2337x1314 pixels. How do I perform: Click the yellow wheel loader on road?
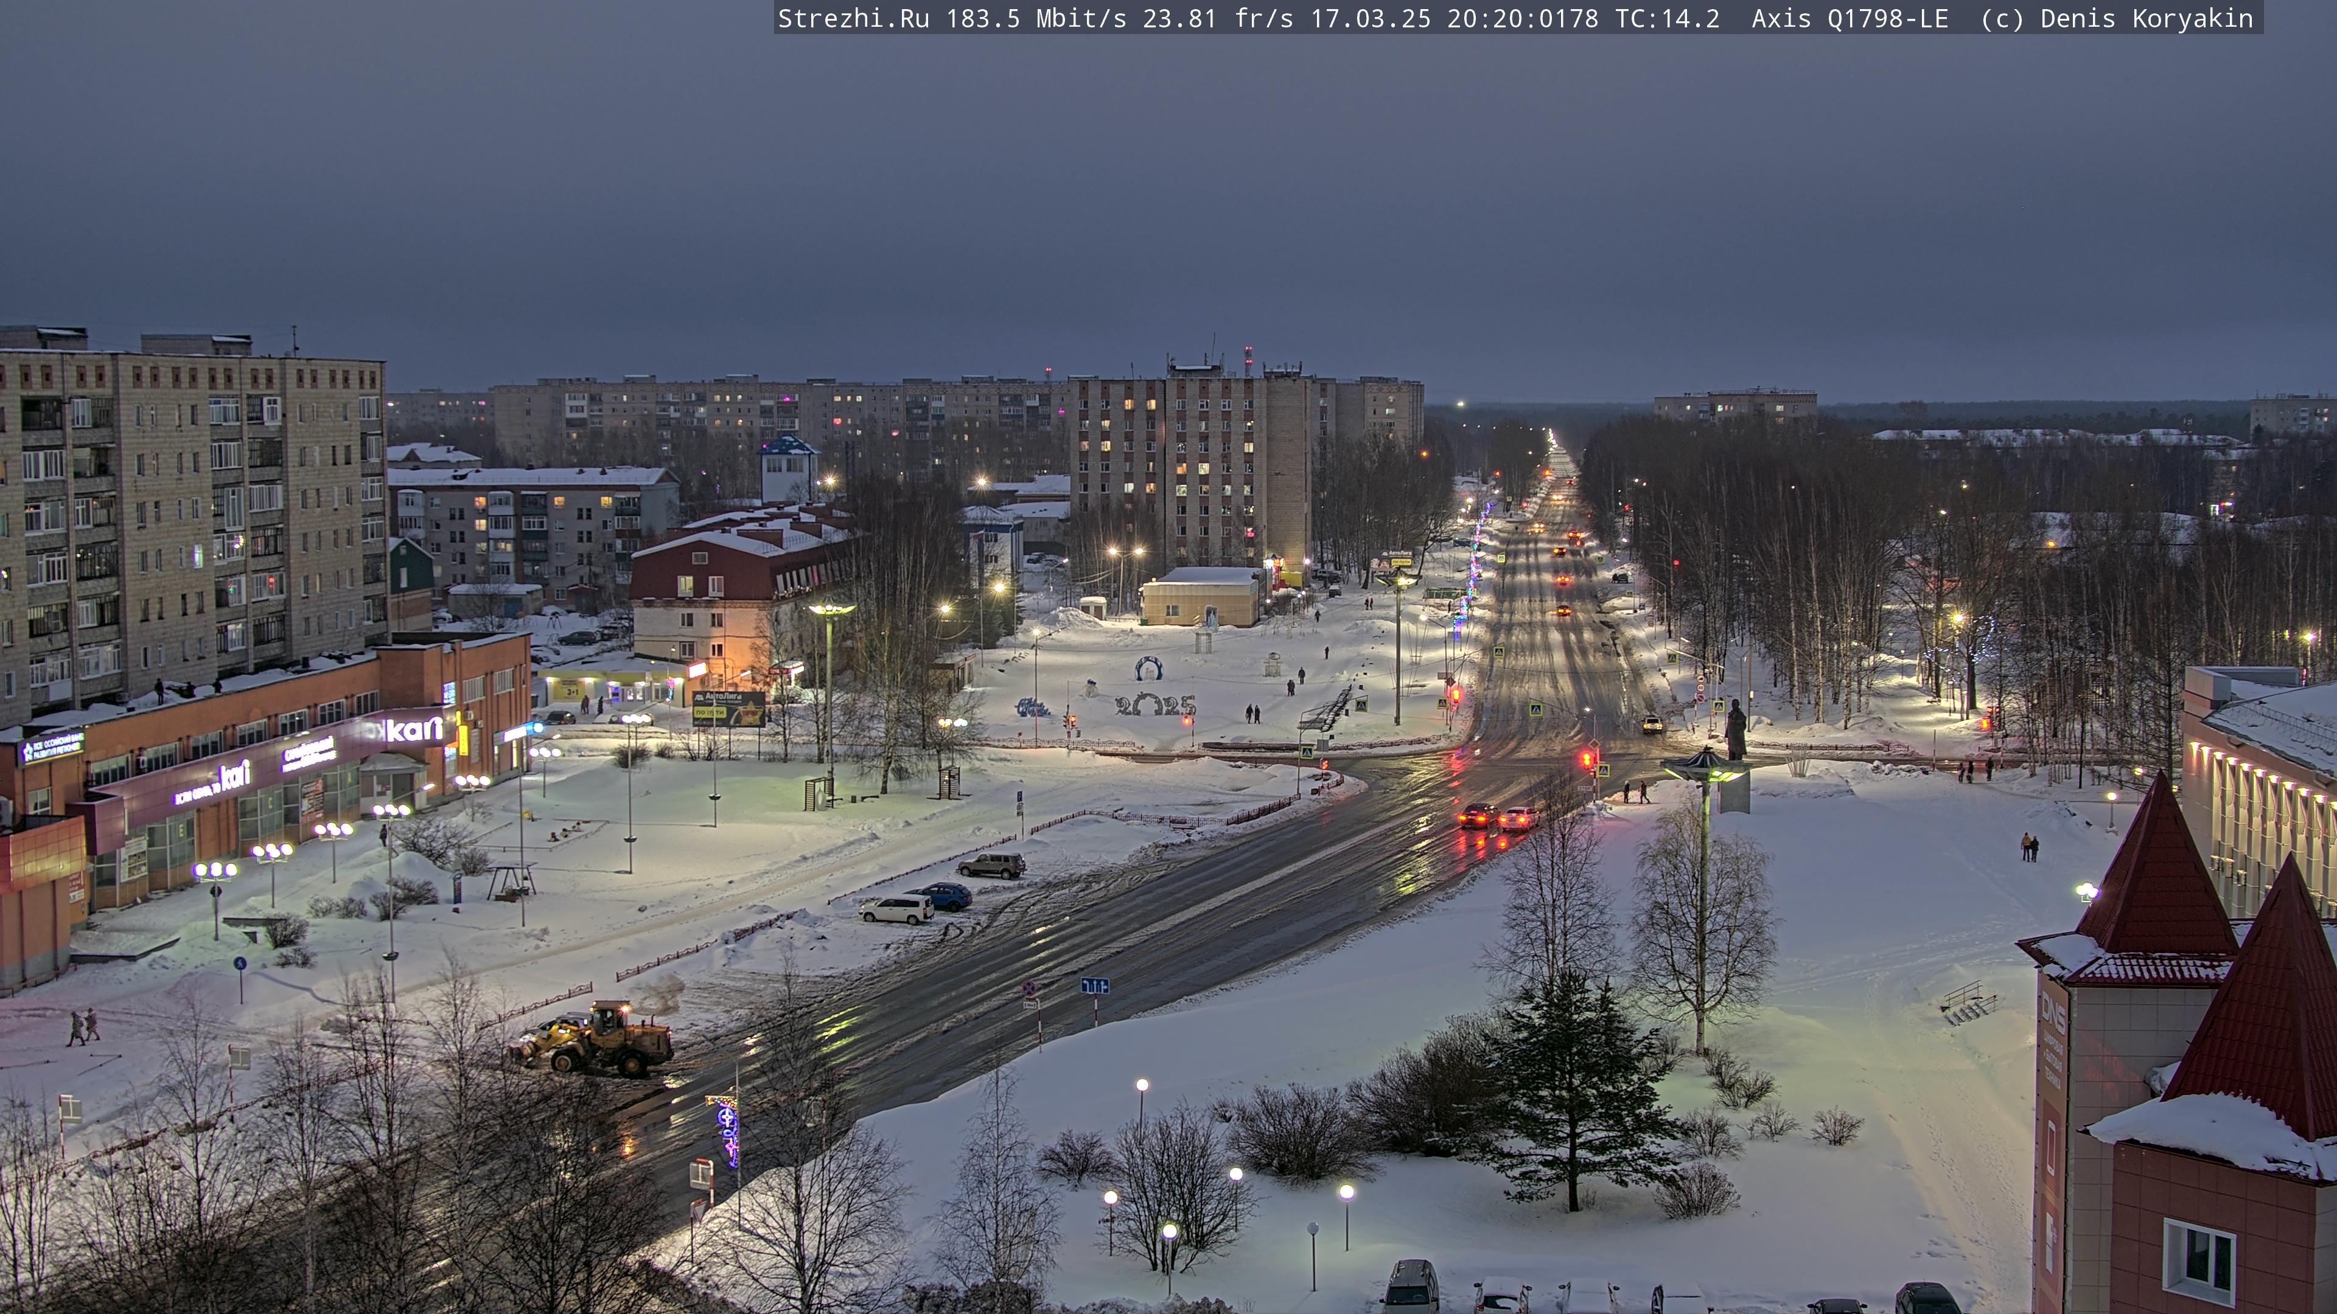coord(592,1039)
